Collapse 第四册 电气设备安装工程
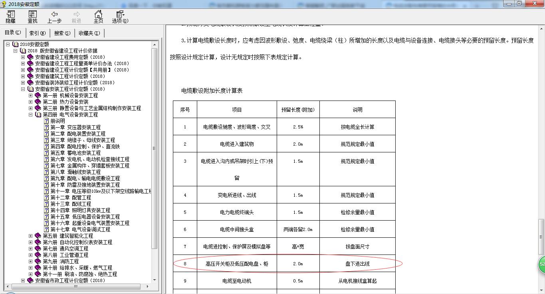Screen dimensions: 545x294 tap(30, 114)
